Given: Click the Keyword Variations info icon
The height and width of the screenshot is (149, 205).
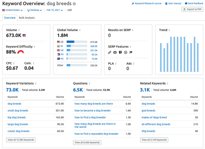Looking at the screenshot, I should 36,83.
